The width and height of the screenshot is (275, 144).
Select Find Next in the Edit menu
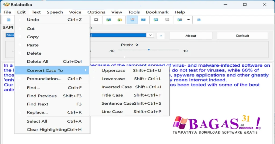(x=52, y=104)
